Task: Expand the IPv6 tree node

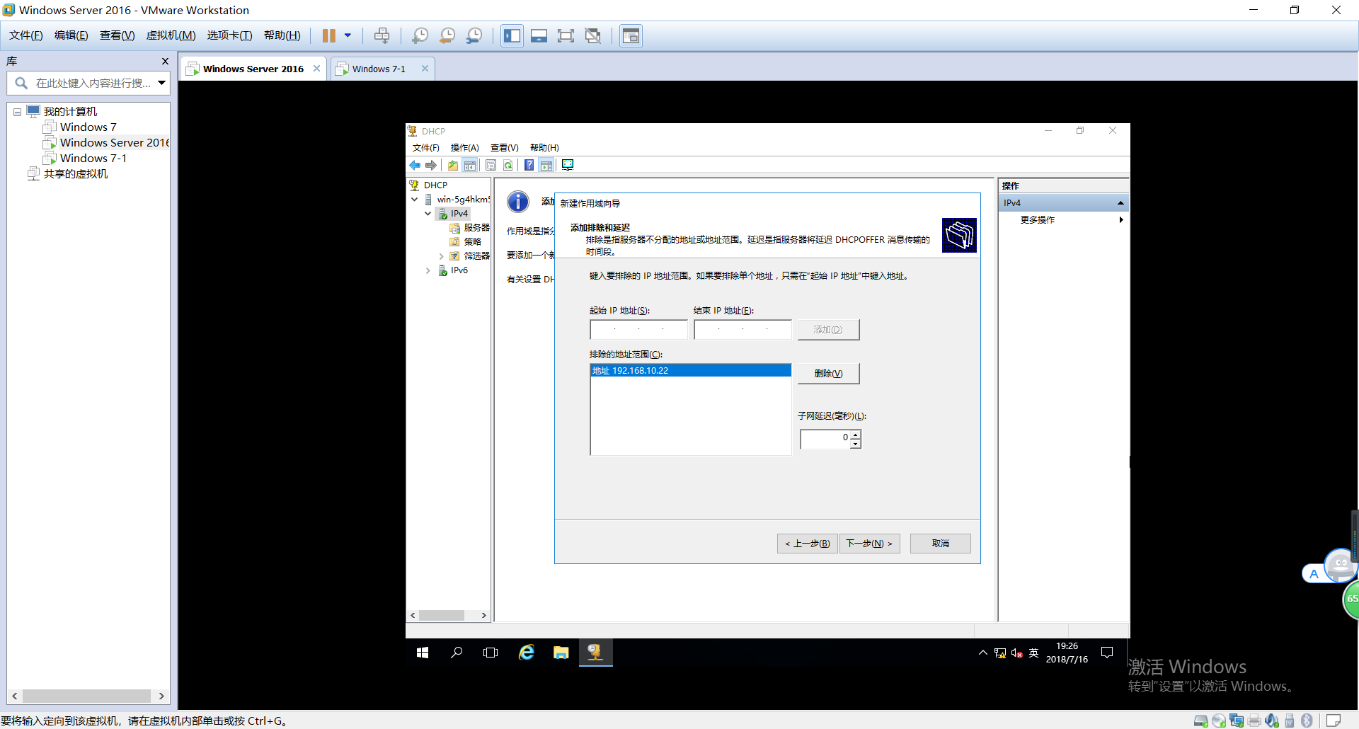Action: 428,270
